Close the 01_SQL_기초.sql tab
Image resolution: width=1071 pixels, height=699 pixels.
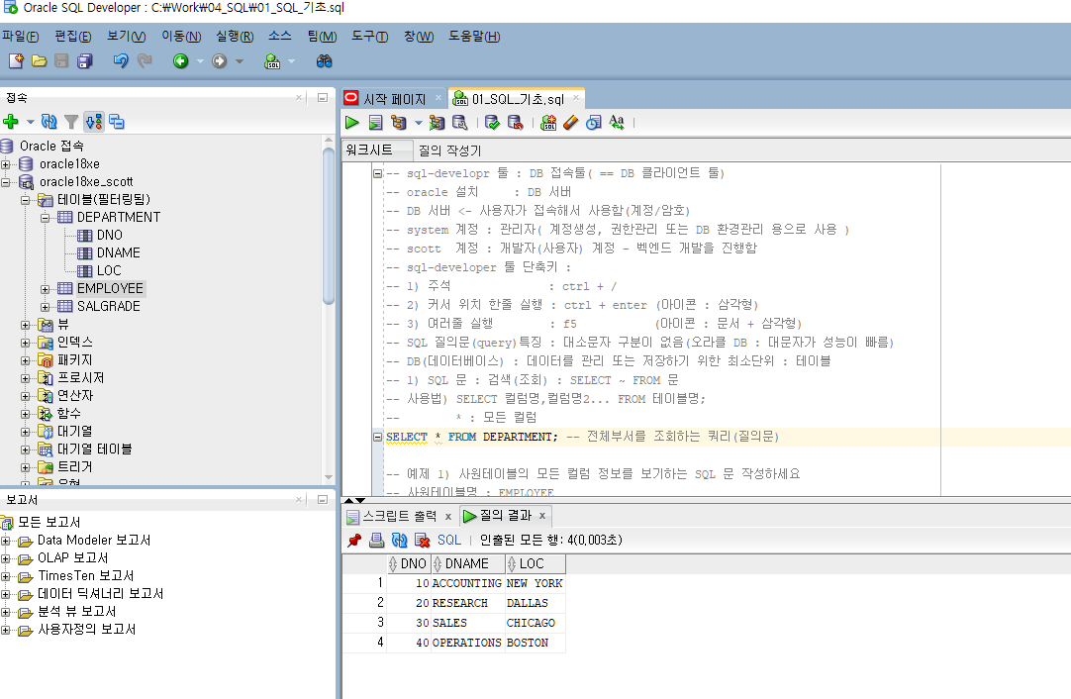tap(576, 98)
